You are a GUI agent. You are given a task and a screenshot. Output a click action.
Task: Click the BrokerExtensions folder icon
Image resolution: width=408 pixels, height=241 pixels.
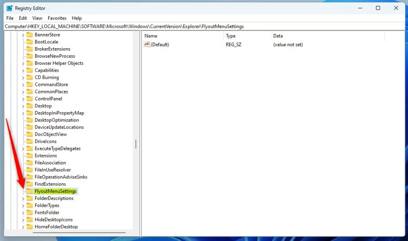coord(29,49)
